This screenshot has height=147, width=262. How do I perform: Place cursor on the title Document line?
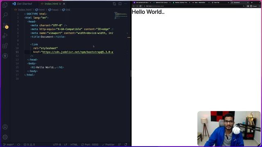48,37
